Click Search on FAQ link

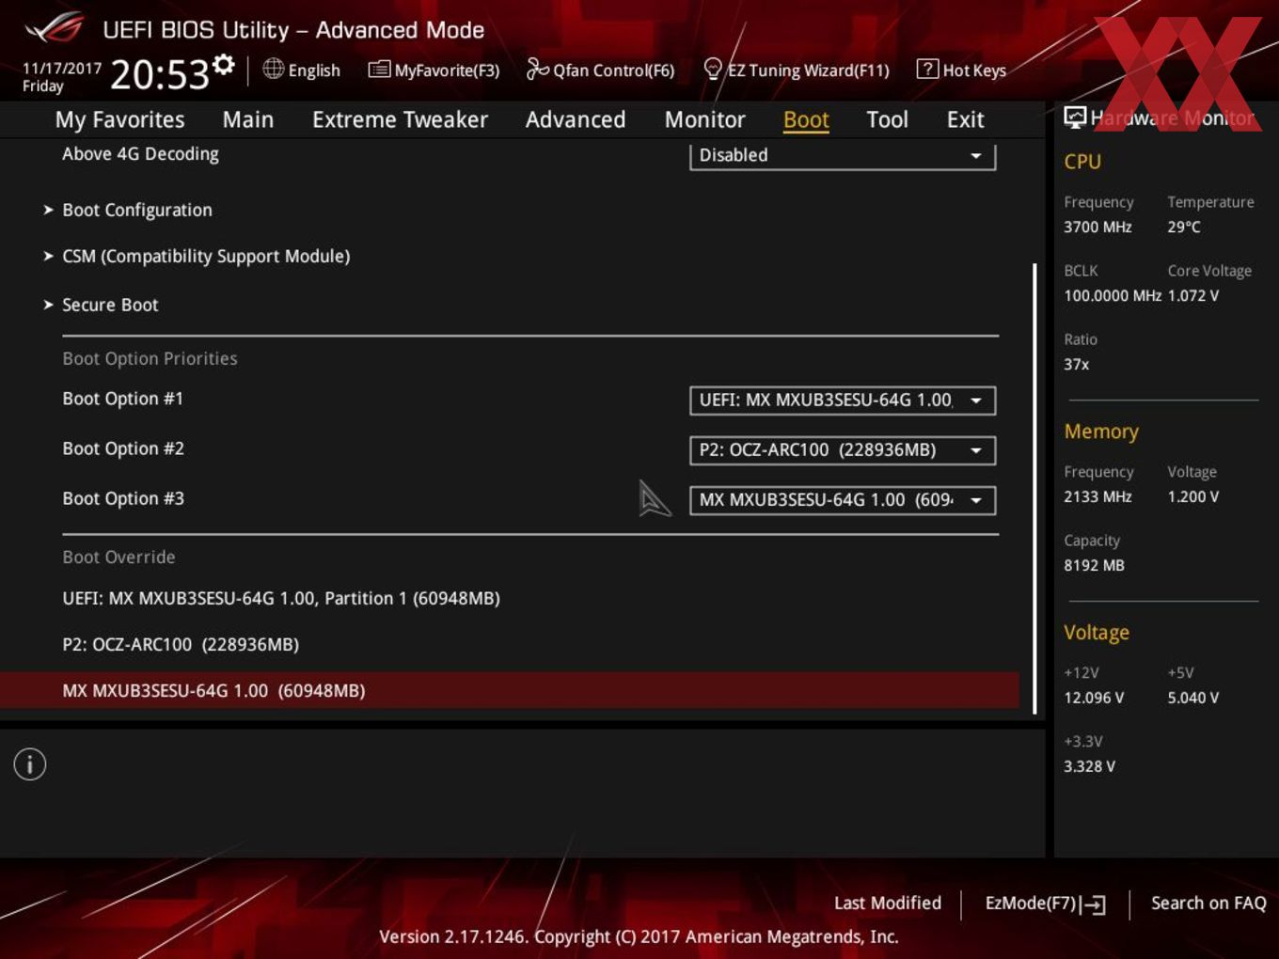coord(1208,903)
